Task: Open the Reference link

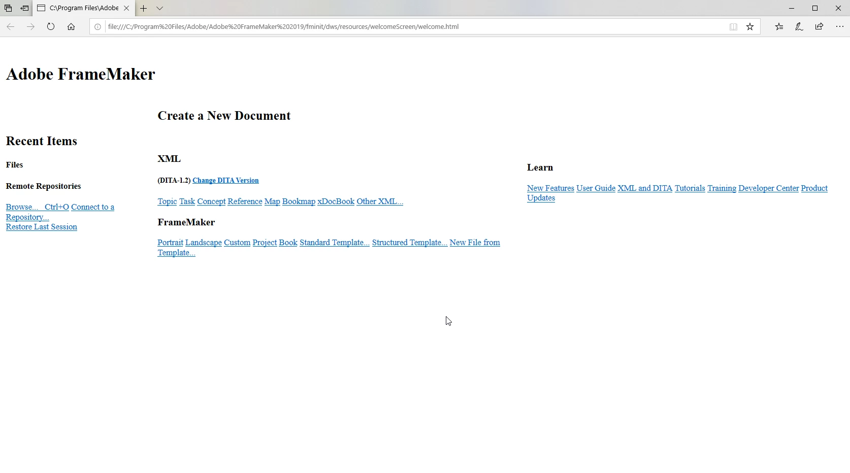Action: (245, 201)
